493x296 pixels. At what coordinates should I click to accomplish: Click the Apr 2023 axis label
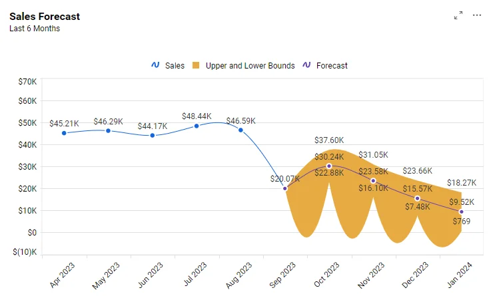click(62, 275)
